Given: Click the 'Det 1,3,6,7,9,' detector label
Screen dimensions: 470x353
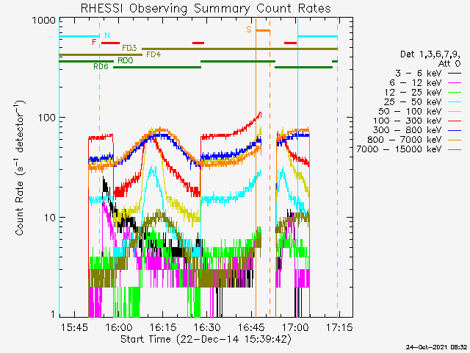Looking at the screenshot, I should click(430, 54).
